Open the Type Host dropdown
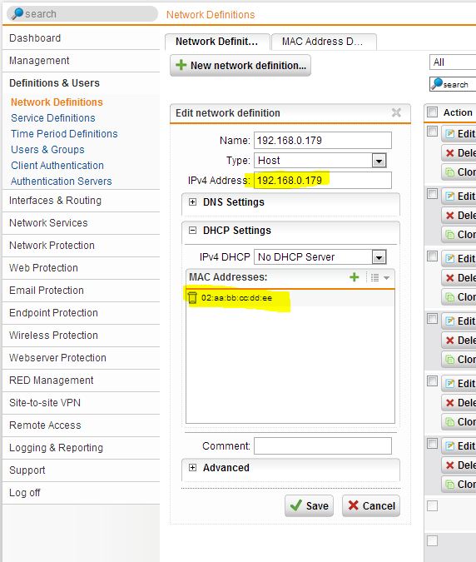The image size is (476, 562). (x=379, y=161)
